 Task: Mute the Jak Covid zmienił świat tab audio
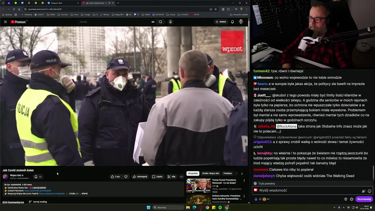[109, 3]
